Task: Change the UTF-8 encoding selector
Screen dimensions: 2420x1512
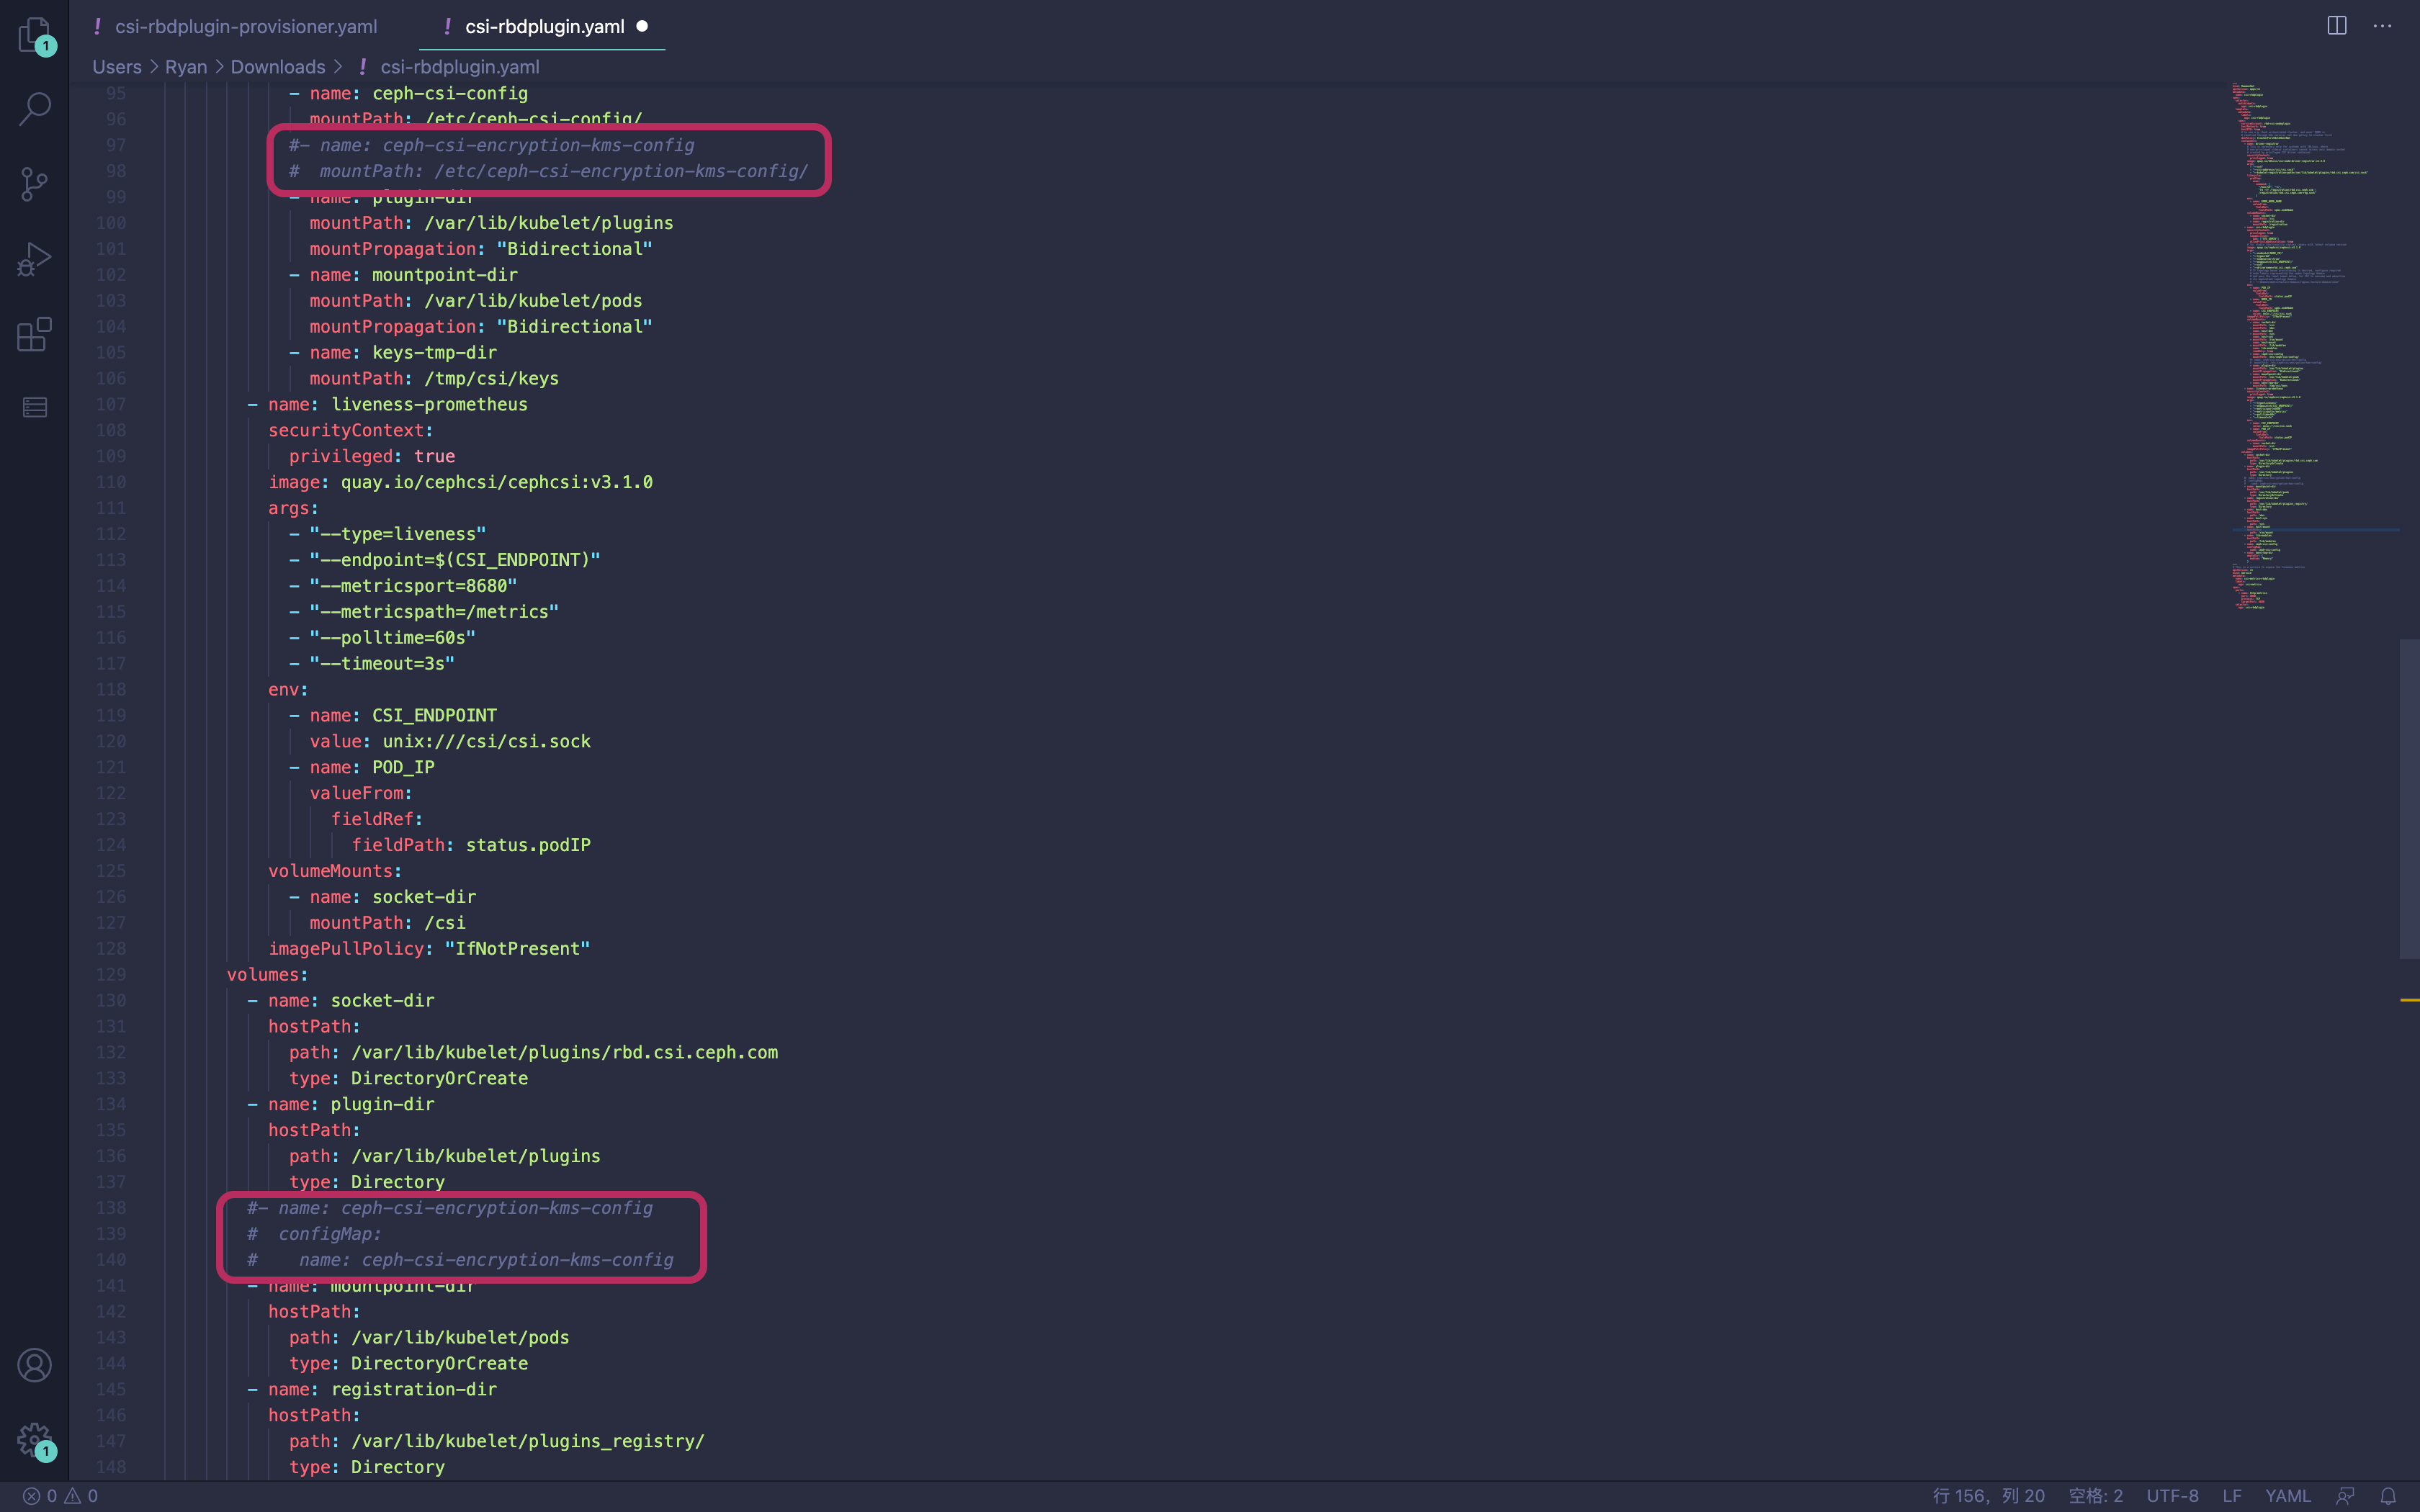Action: [2172, 1496]
